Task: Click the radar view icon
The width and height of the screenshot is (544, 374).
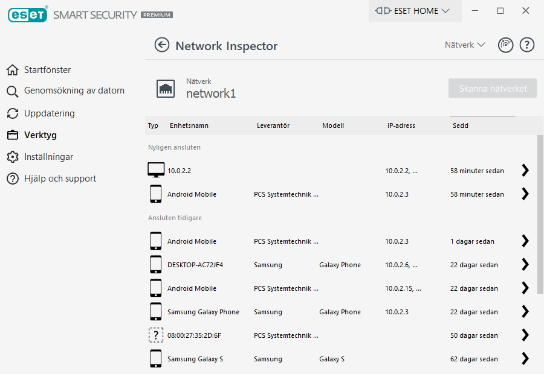Action: [x=505, y=45]
